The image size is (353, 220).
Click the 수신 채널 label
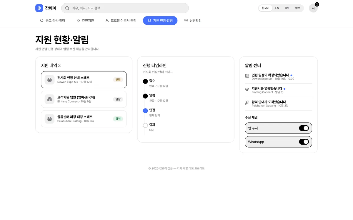pos(251,117)
